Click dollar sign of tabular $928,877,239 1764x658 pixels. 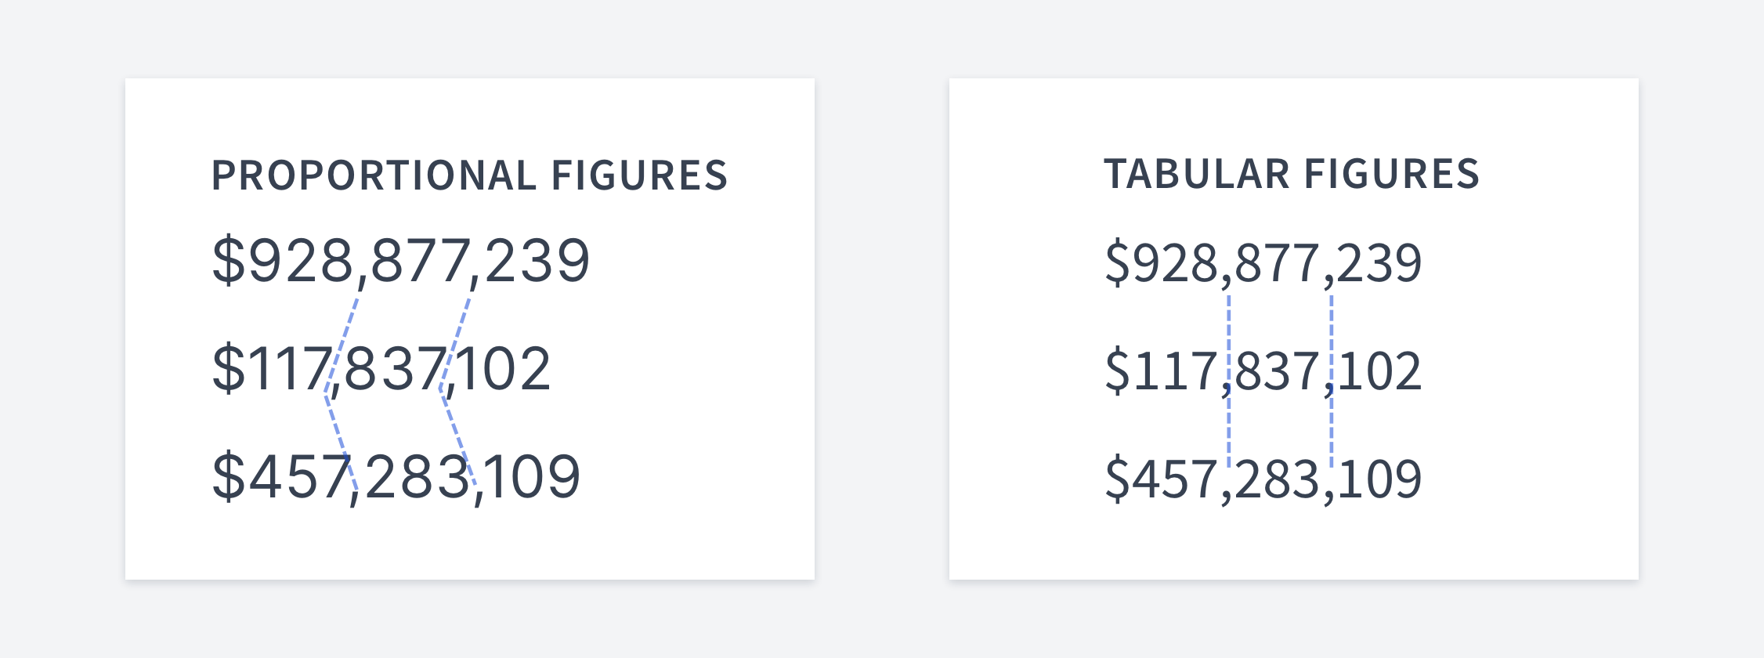coord(1117,263)
